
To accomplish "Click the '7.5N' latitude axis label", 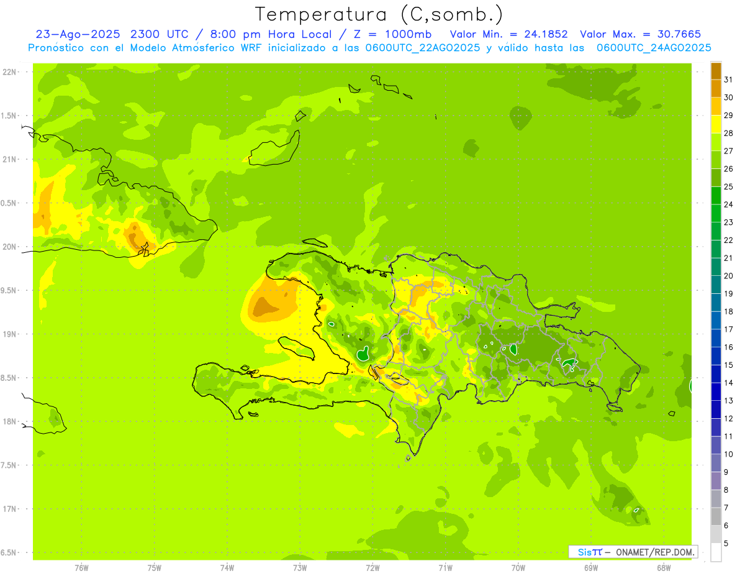I will point(9,465).
